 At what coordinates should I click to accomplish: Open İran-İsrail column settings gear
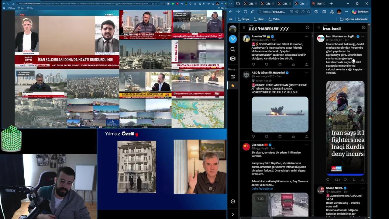click(363, 28)
